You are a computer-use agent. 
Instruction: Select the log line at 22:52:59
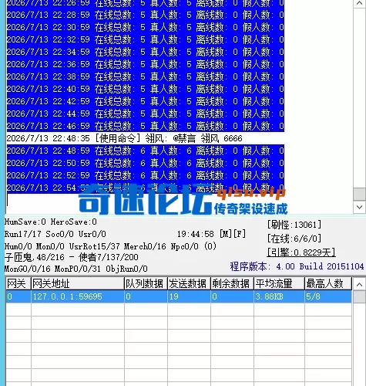click(x=146, y=175)
